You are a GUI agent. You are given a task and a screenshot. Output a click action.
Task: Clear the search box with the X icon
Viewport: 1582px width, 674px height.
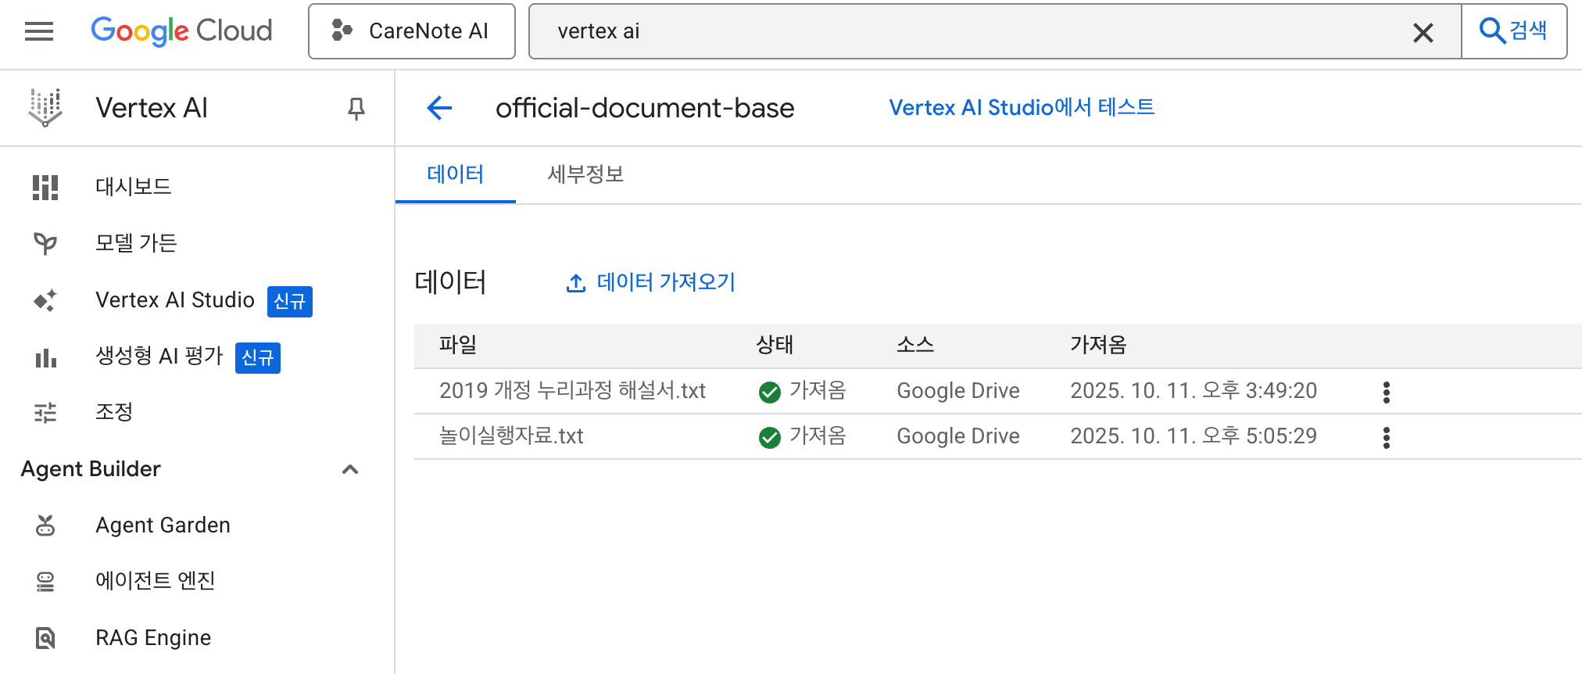pos(1423,32)
